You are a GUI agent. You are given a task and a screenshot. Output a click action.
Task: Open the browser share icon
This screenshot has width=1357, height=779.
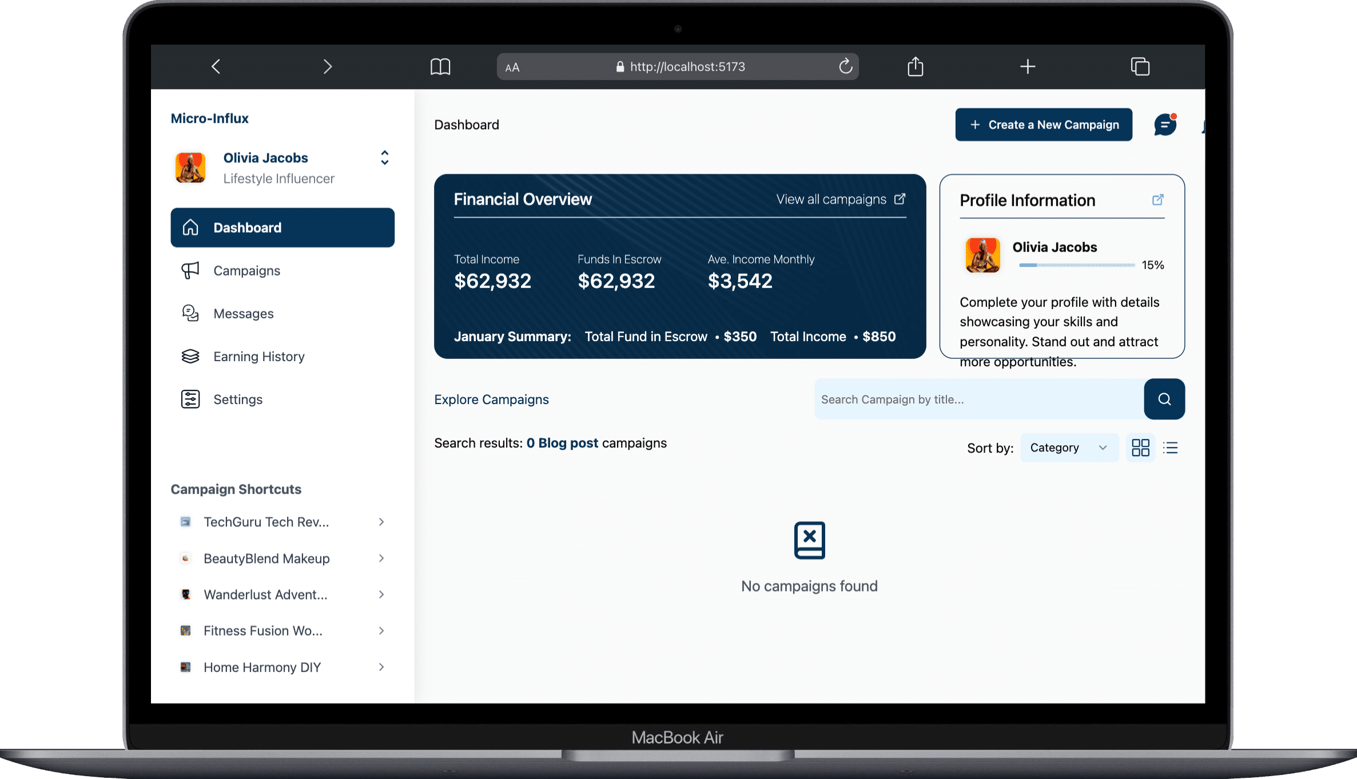[x=915, y=67]
